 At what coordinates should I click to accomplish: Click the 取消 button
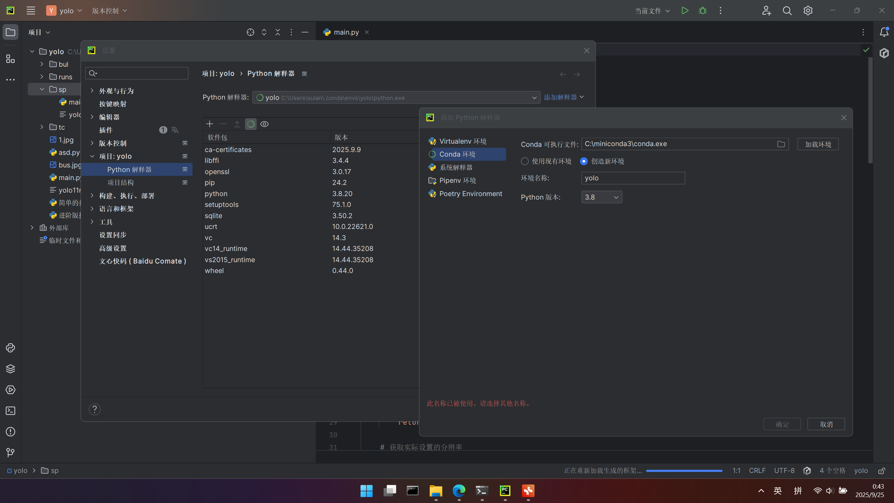[x=826, y=424]
